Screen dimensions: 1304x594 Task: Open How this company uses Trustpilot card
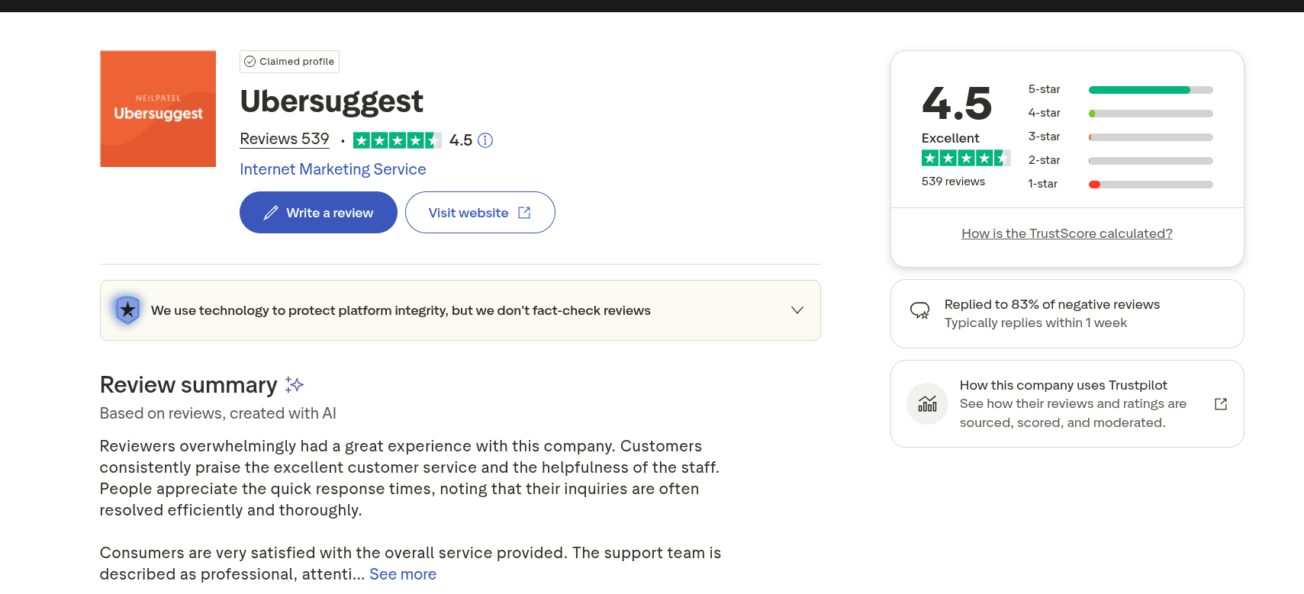point(1067,403)
